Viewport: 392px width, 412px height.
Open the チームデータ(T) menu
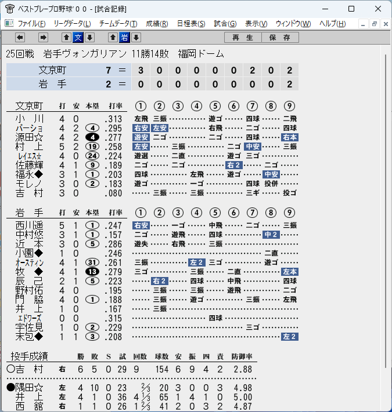118,24
